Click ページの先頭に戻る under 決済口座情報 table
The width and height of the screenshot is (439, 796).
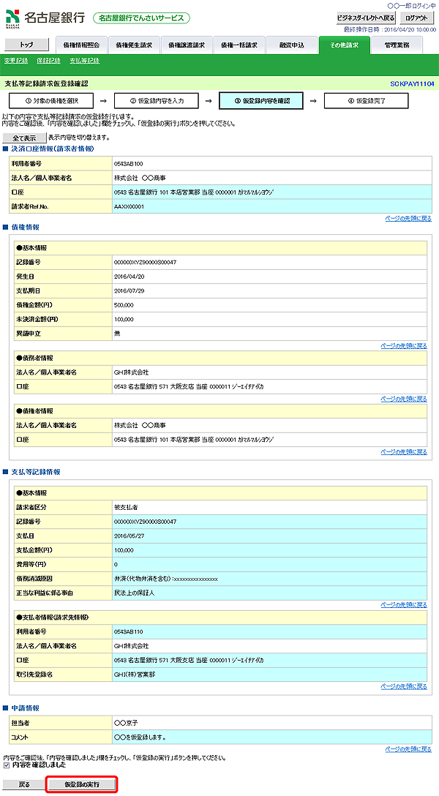(x=408, y=218)
